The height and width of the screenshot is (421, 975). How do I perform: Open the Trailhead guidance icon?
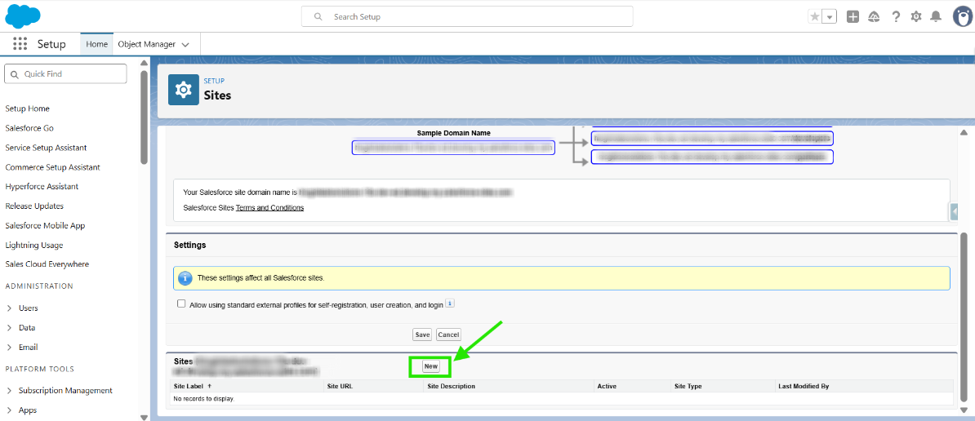(x=874, y=16)
